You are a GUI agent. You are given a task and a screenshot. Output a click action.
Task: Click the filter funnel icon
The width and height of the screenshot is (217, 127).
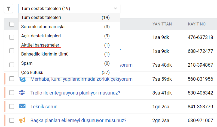pyautogui.click(x=8, y=9)
